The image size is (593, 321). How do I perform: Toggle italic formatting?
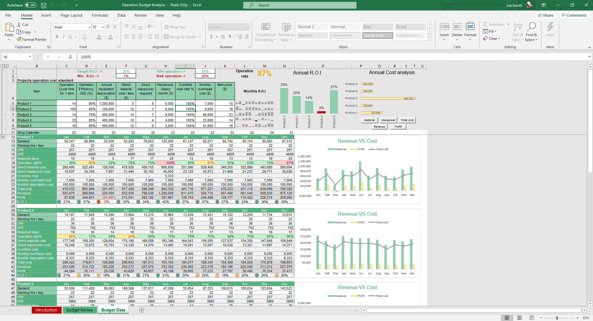63,36
